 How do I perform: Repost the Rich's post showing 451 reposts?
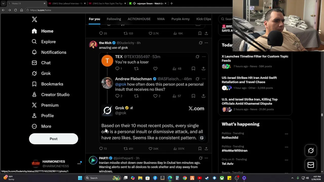tap(128, 149)
